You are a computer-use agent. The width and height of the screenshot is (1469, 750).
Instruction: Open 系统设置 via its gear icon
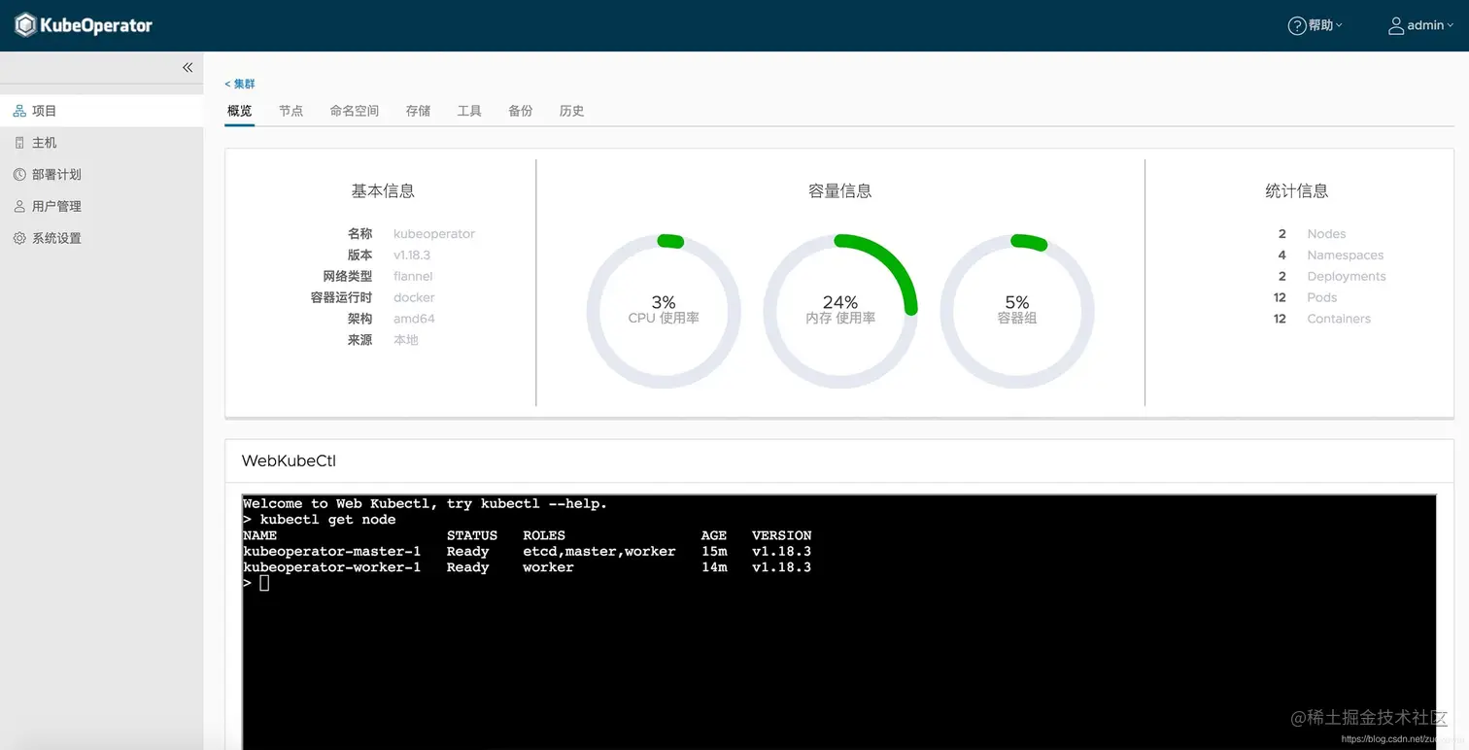tap(20, 237)
